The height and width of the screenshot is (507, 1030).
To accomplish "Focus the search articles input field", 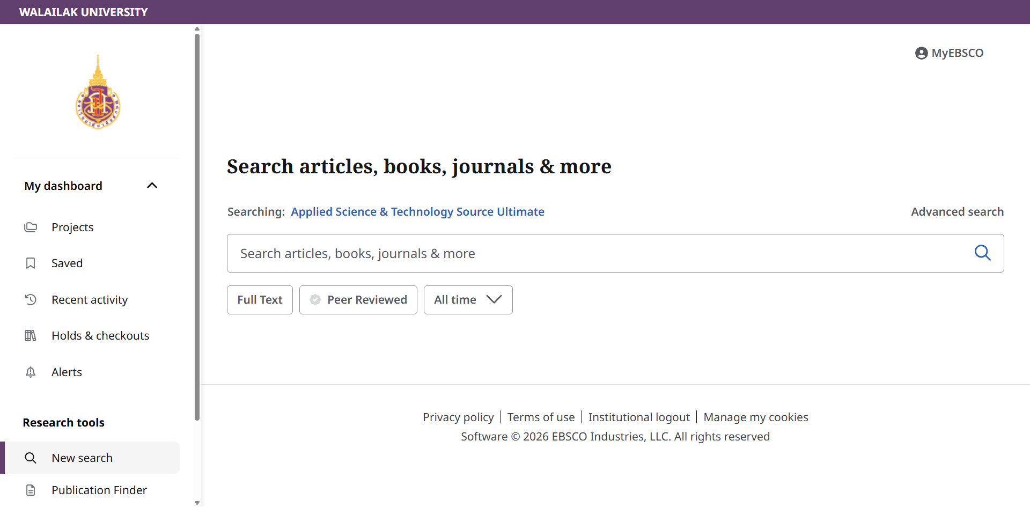I will point(595,253).
